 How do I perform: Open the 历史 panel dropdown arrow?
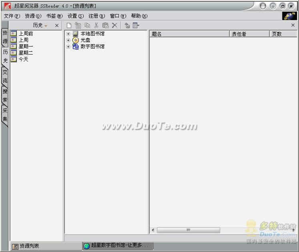[46, 26]
